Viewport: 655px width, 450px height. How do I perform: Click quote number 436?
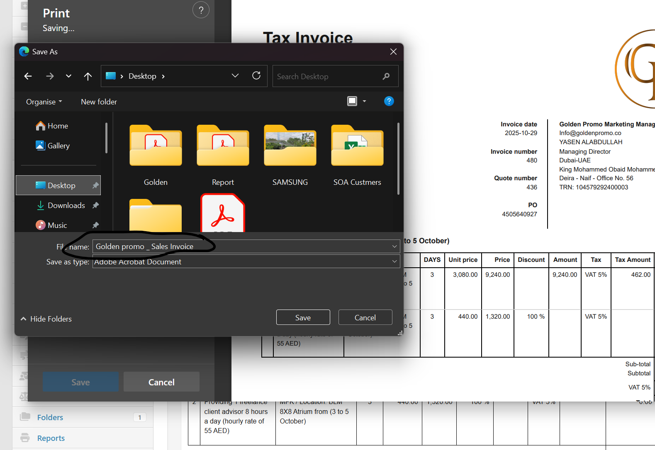pos(532,187)
